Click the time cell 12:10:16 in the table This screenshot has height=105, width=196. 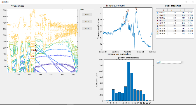[x=163, y=26]
